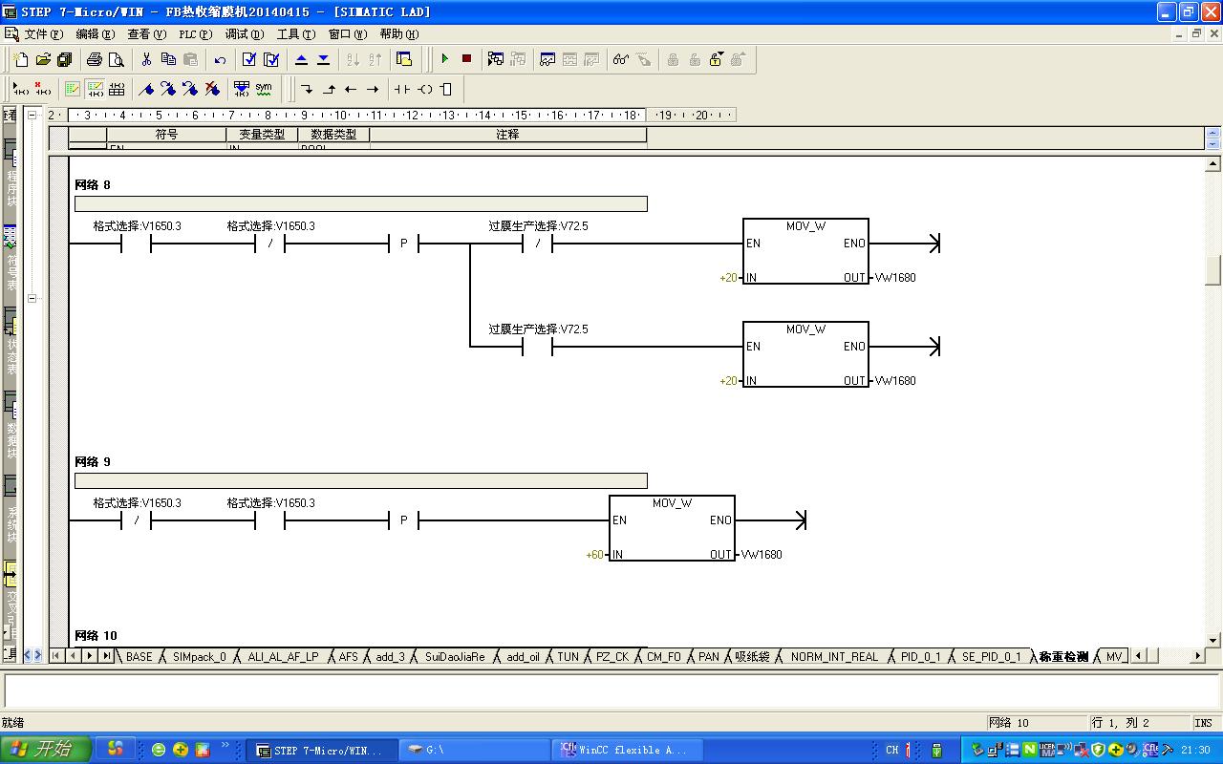Open the 调试(D) menu
The image size is (1223, 764).
245,34
